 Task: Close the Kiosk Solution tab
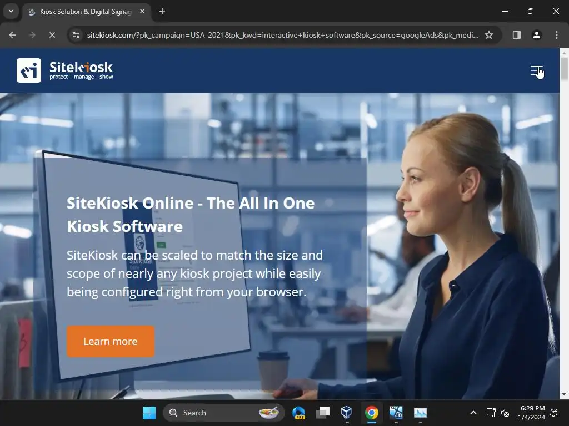[142, 11]
